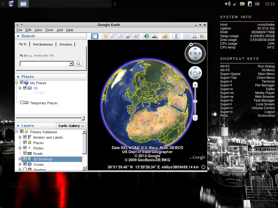Move right arrow on hand joystick
Image resolution: width=278 pixels, height=208 pixels.
point(200,73)
